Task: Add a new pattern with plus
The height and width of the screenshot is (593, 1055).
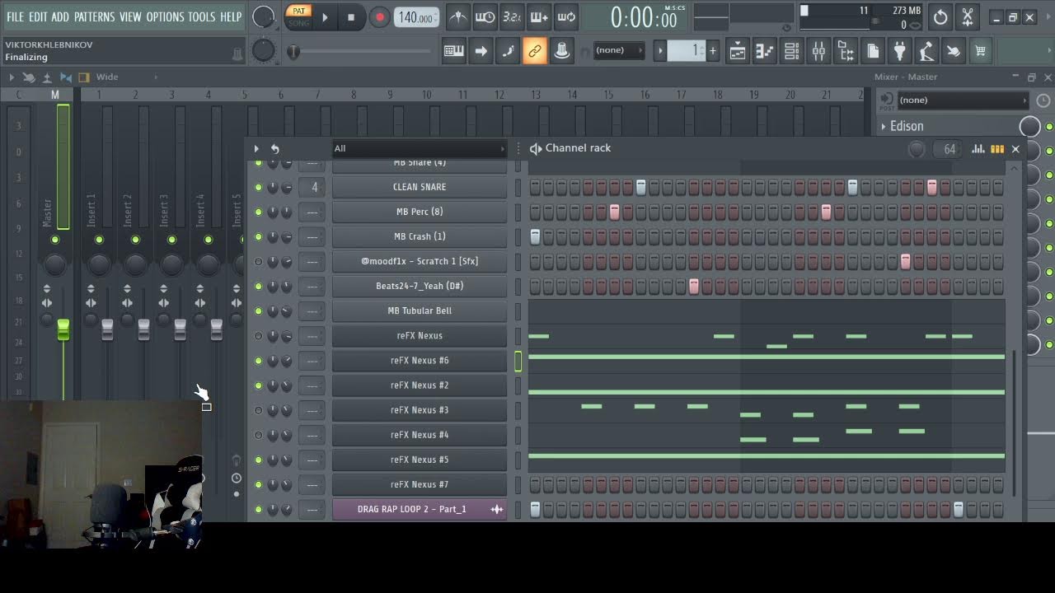Action: [x=713, y=51]
